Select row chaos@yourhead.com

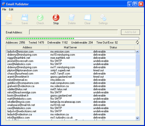[x=71, y=74]
